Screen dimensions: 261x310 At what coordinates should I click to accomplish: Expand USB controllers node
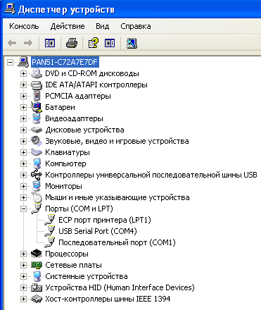tap(23, 175)
